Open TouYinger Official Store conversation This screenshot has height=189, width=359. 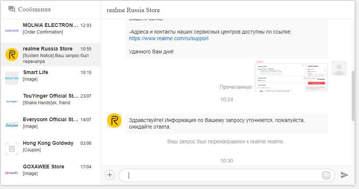pyautogui.click(x=50, y=102)
